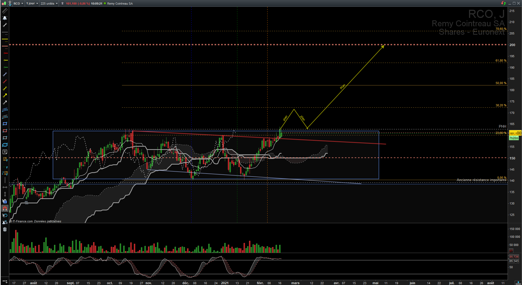Open the bottom-left options menu dots

pos(5,281)
